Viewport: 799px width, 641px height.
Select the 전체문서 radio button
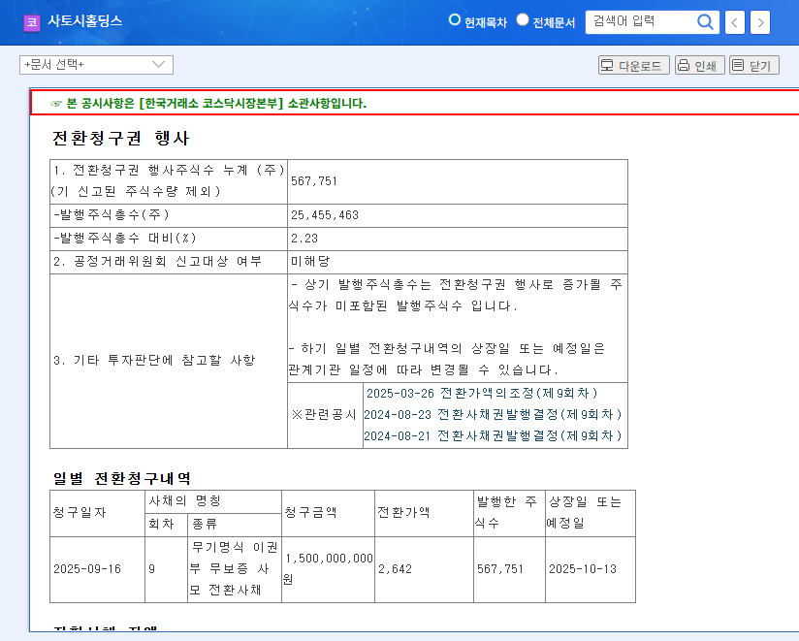[523, 19]
